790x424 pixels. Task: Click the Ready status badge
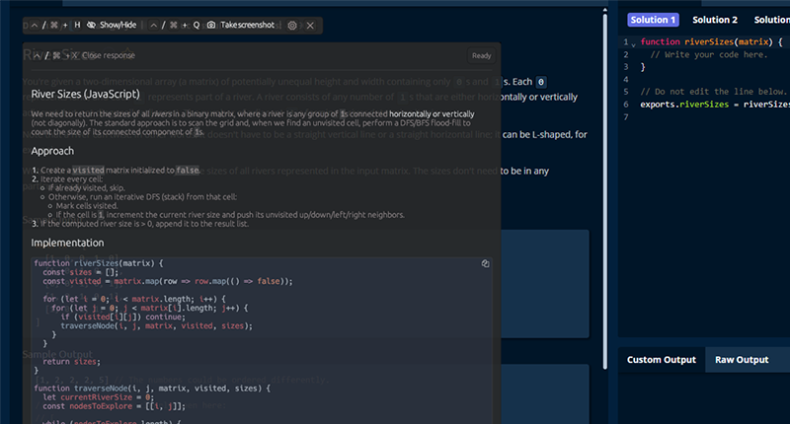pos(481,56)
